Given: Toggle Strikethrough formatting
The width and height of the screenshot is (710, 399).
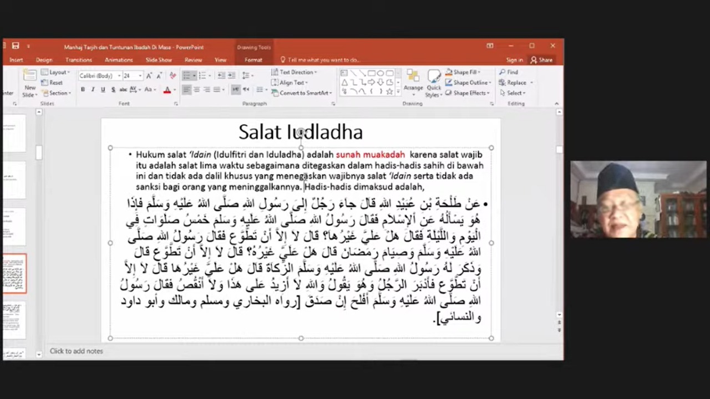Looking at the screenshot, I should (123, 89).
